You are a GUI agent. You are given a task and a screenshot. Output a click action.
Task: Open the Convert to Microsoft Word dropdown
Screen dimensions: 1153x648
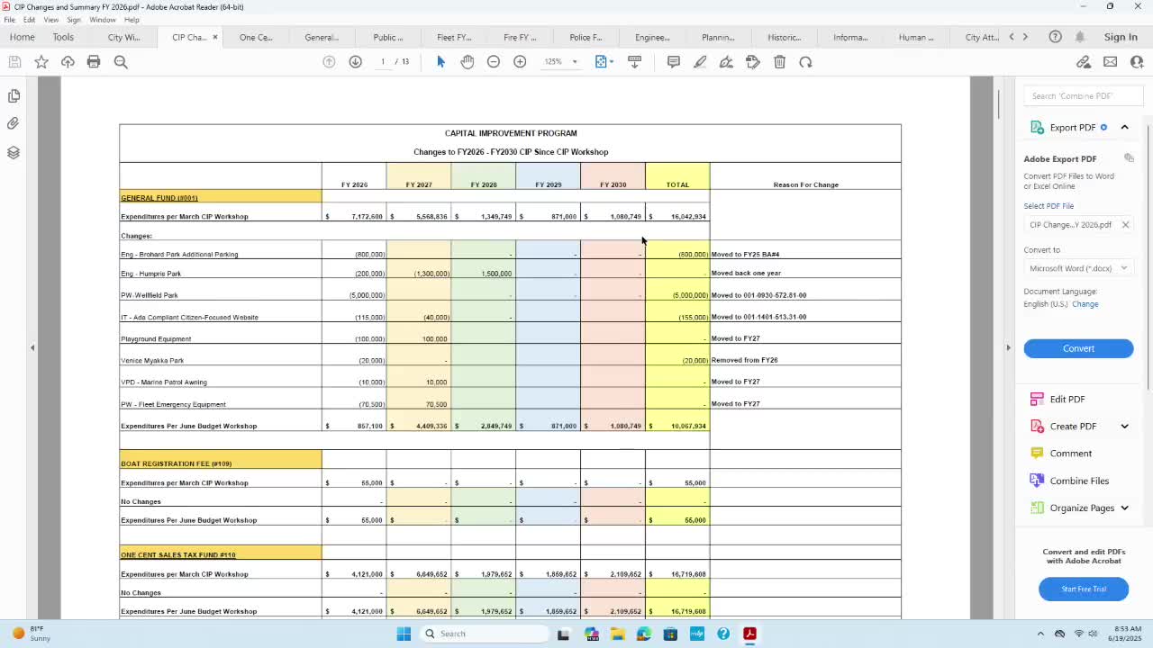pos(1078,268)
